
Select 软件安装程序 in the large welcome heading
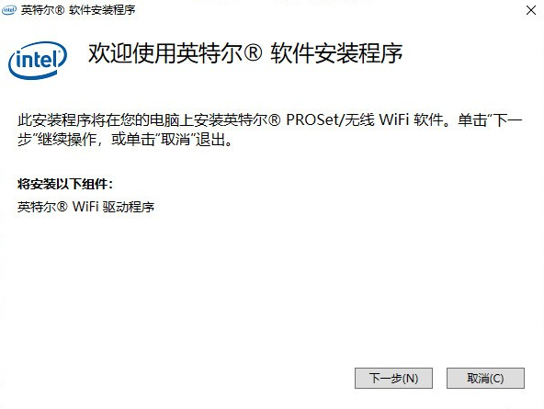[336, 54]
